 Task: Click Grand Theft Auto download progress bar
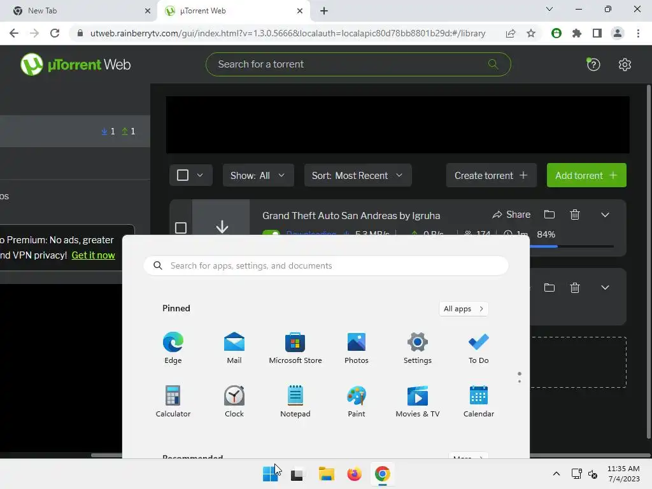point(572,246)
